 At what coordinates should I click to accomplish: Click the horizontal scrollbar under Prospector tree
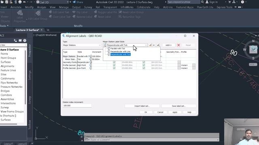coord(8,124)
